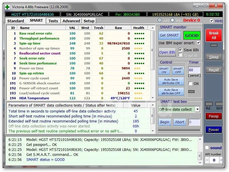
Task: Open the Advanced tab
Action: coord(71,21)
